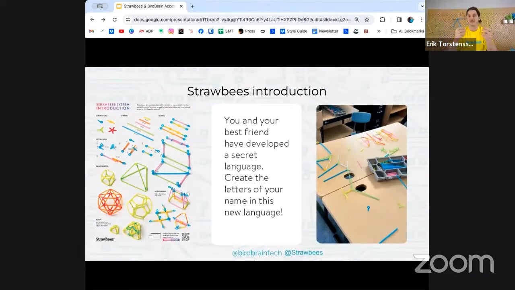Screen dimensions: 515x290
Task: Open the Gmail bookmark icon
Action: pyautogui.click(x=91, y=31)
